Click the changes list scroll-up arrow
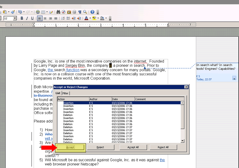Image resolution: width=239 pixels, height=168 pixels. point(182,103)
